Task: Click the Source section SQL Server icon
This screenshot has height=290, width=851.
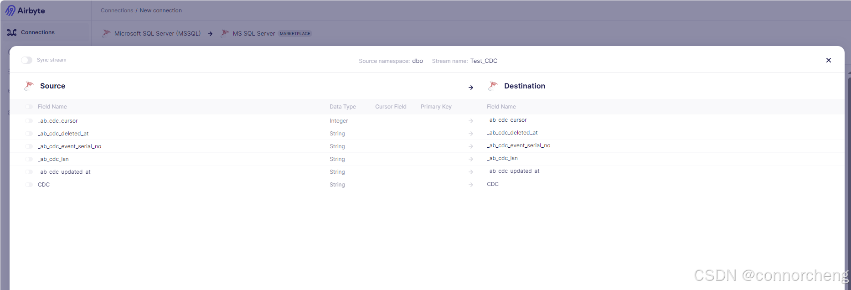Action: click(x=29, y=86)
